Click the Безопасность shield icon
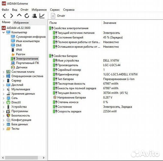The image size is (163, 161). [8, 115]
